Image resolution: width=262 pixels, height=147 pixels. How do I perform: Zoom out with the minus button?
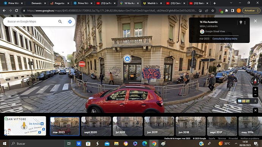pos(255,95)
